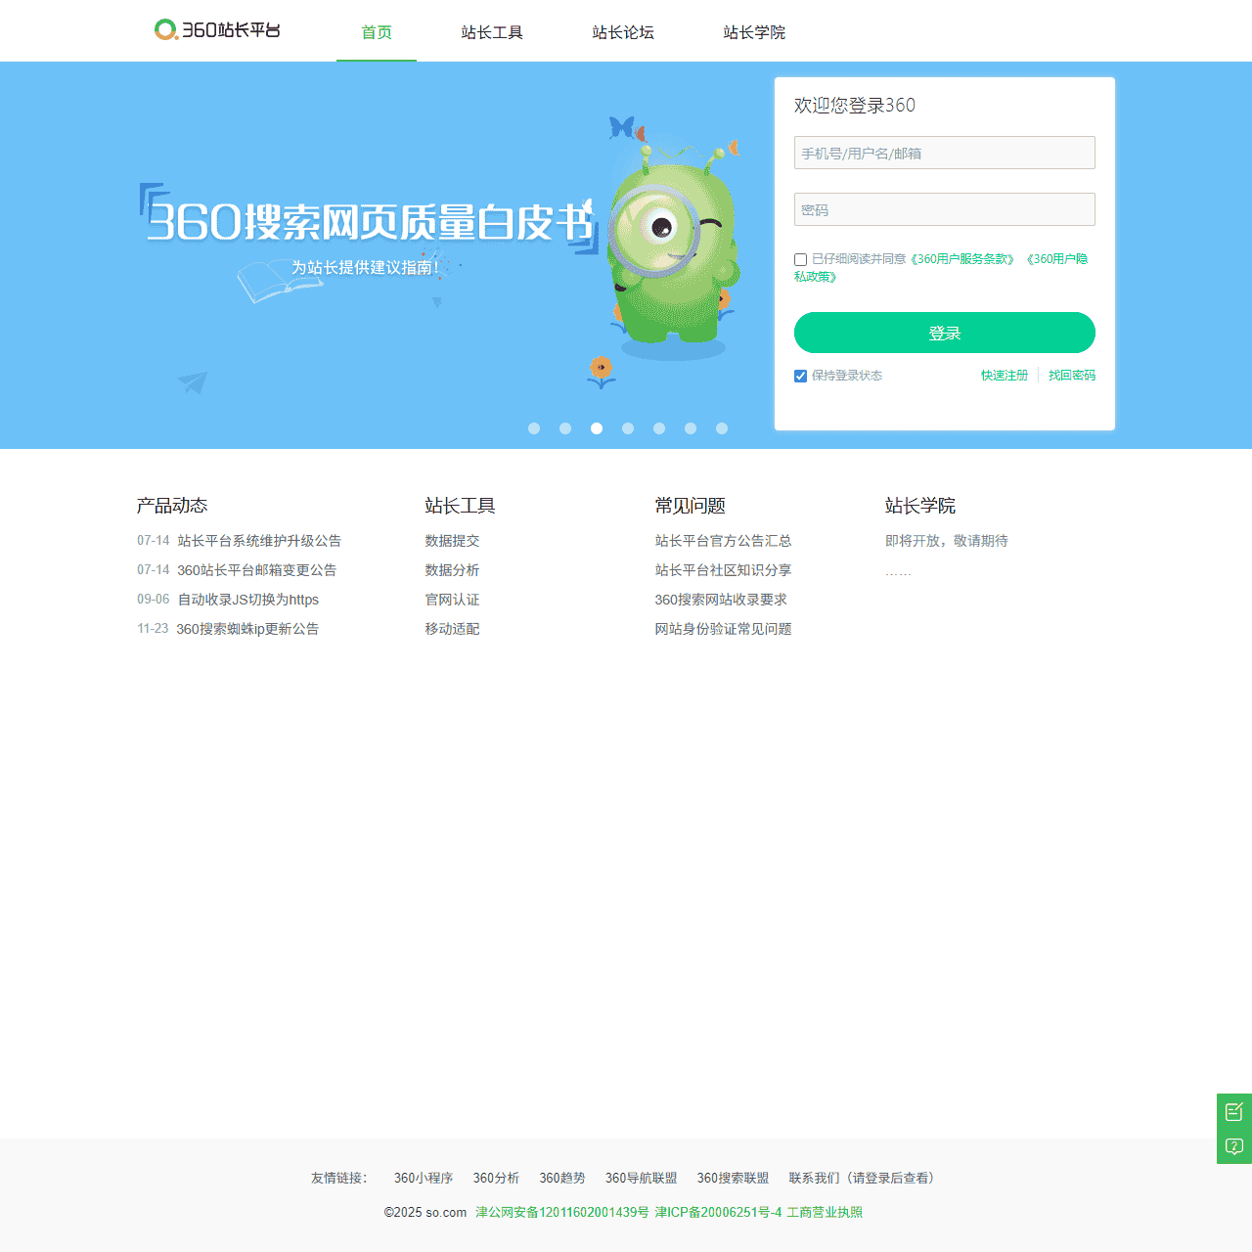The image size is (1252, 1252).
Task: Focus the 手机号/用户名/邮箱 input field
Action: coord(944,154)
